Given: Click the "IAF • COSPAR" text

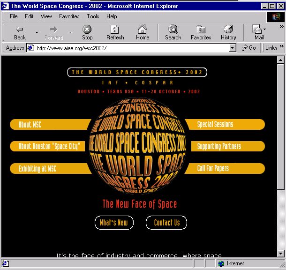Looking at the screenshot, I should tap(137, 82).
